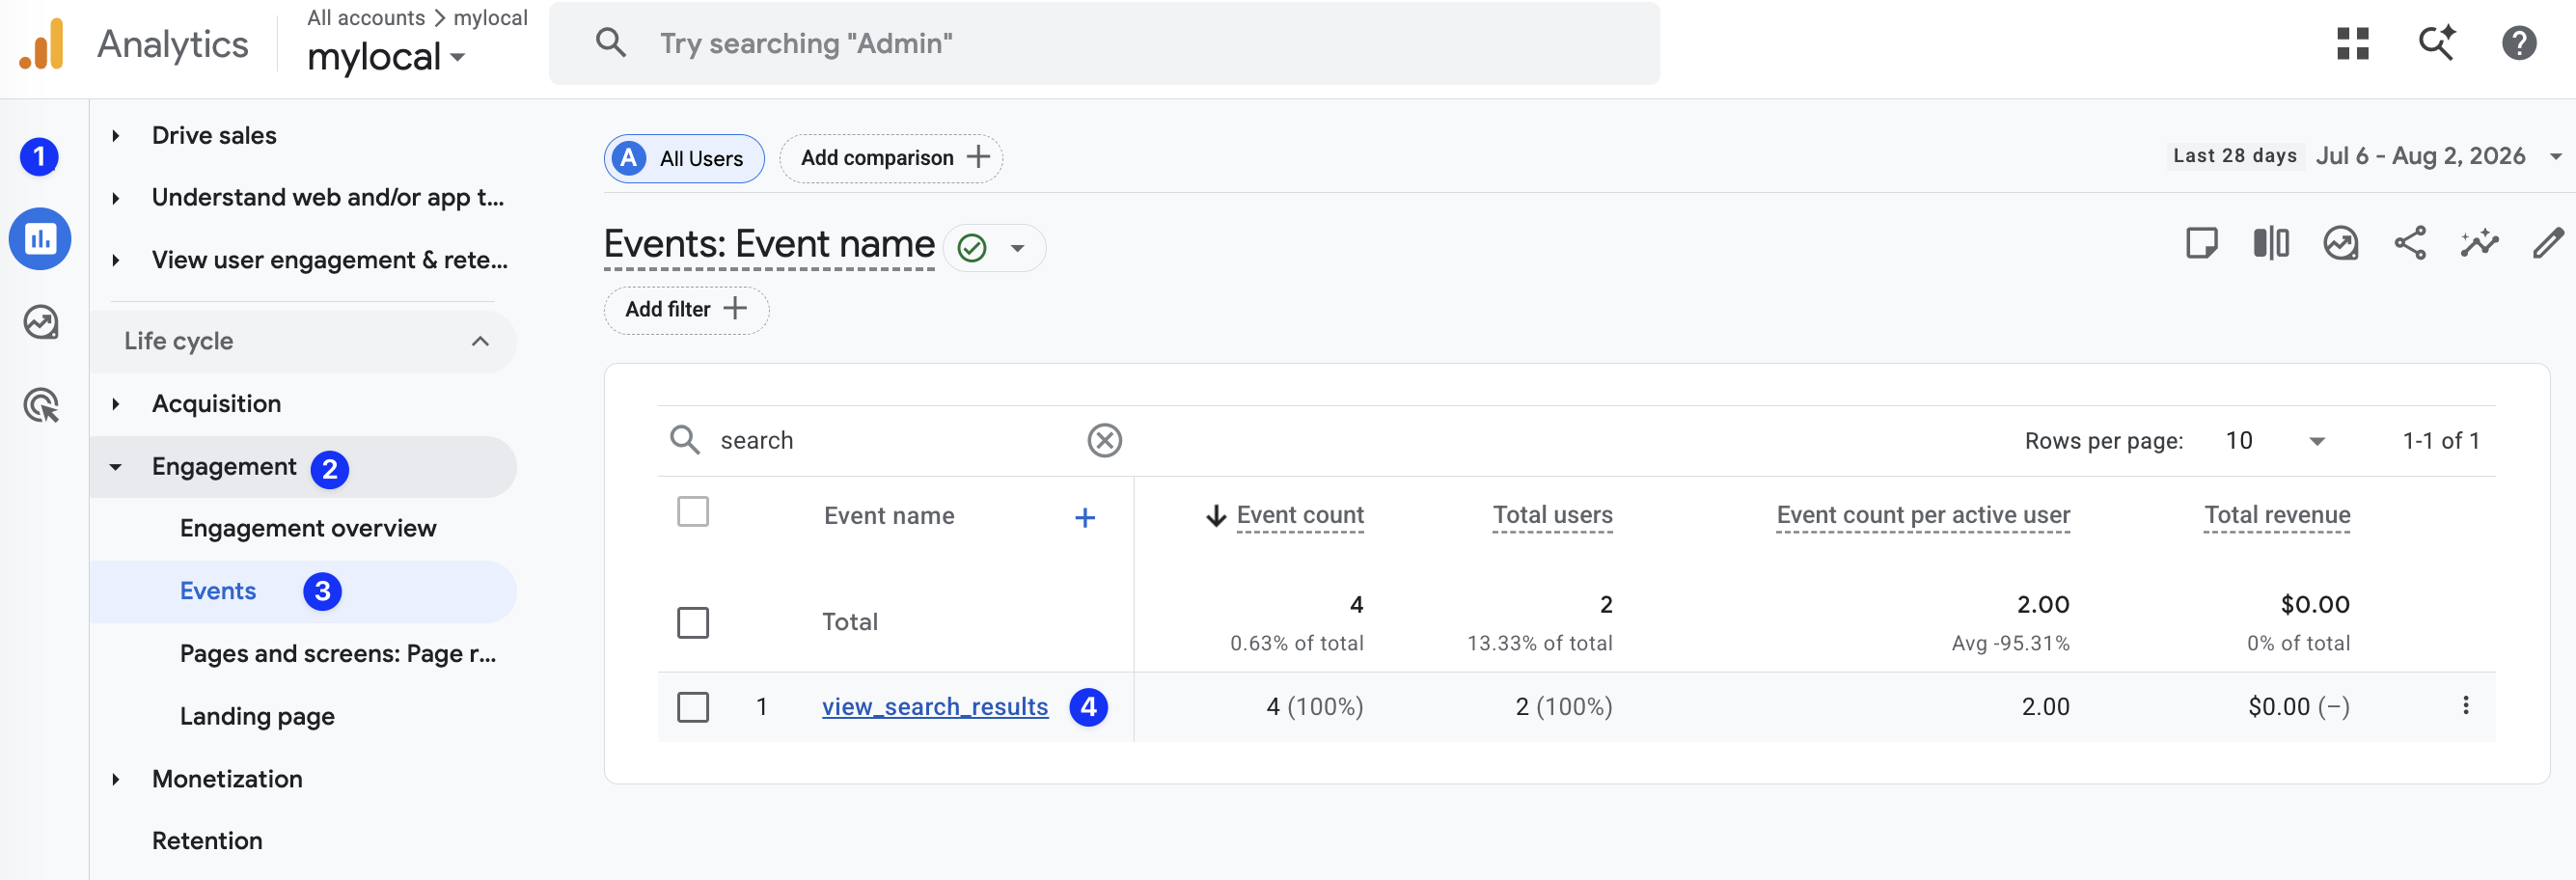Open the date range dropdown arrow
The height and width of the screenshot is (880, 2576).
(2556, 156)
